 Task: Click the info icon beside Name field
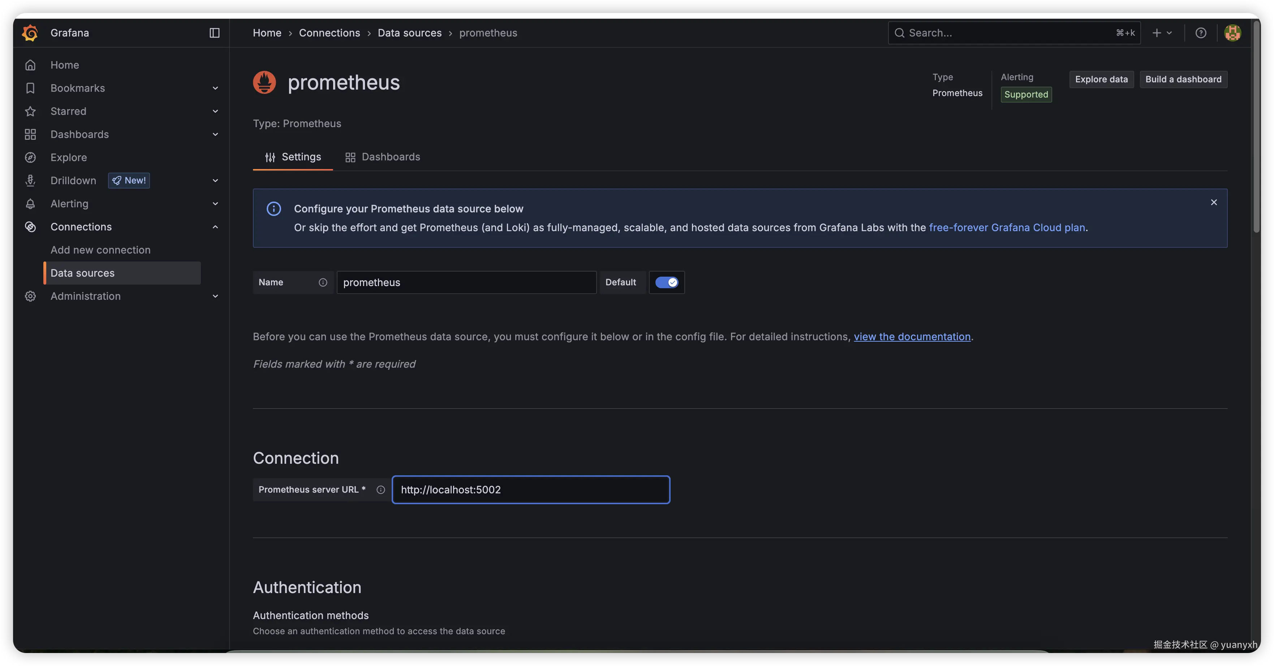click(x=322, y=282)
